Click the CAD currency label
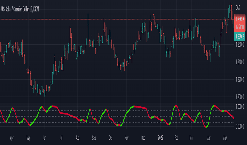This screenshot has width=247, height=145. coord(238,8)
